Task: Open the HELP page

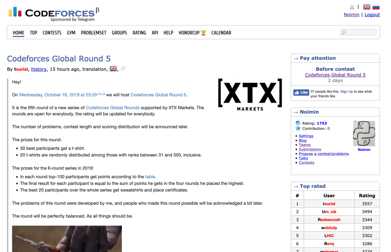Action: coord(168,33)
